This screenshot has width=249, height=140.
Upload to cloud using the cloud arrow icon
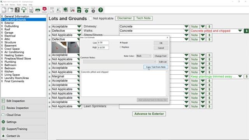click(x=24, y=10)
